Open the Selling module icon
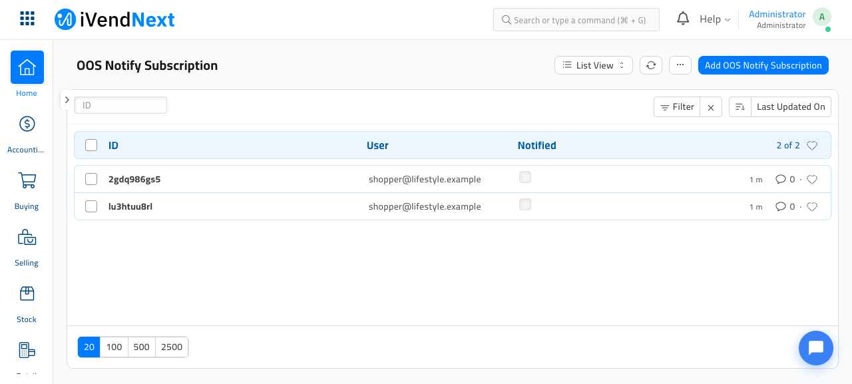This screenshot has width=852, height=384. point(27,237)
